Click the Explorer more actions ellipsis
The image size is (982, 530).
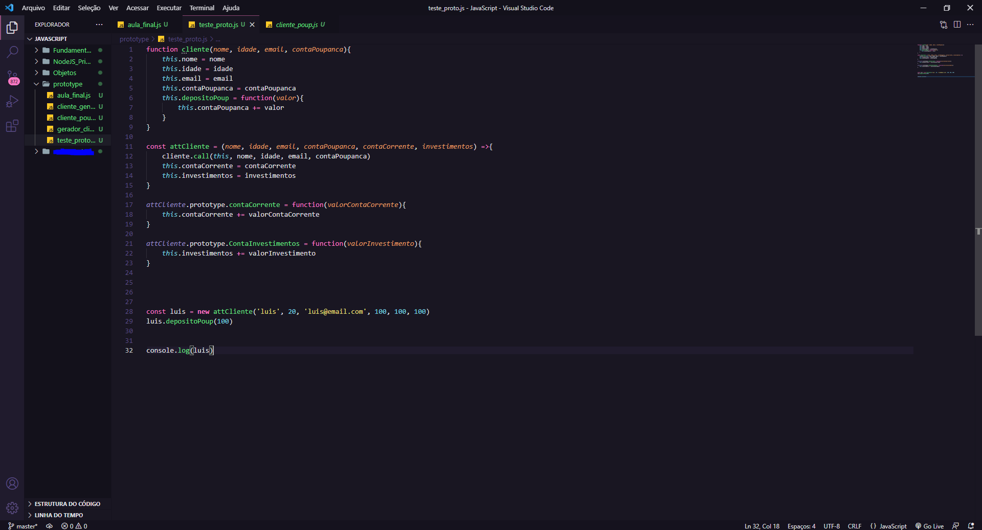(99, 25)
